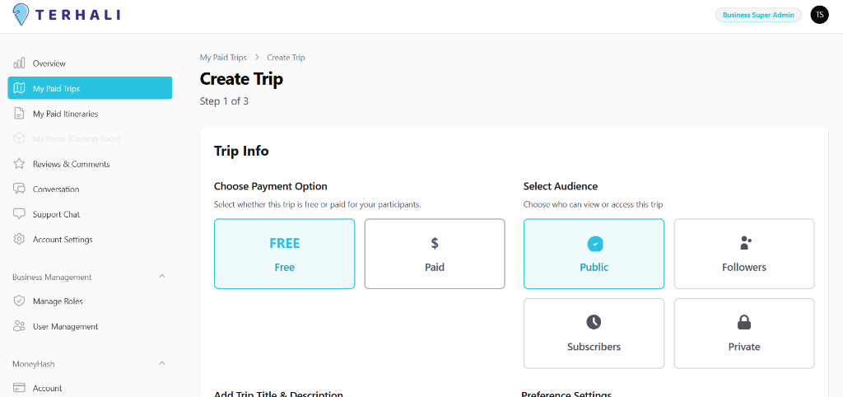Collapse the Business Management section
The height and width of the screenshot is (397, 843).
click(x=161, y=277)
